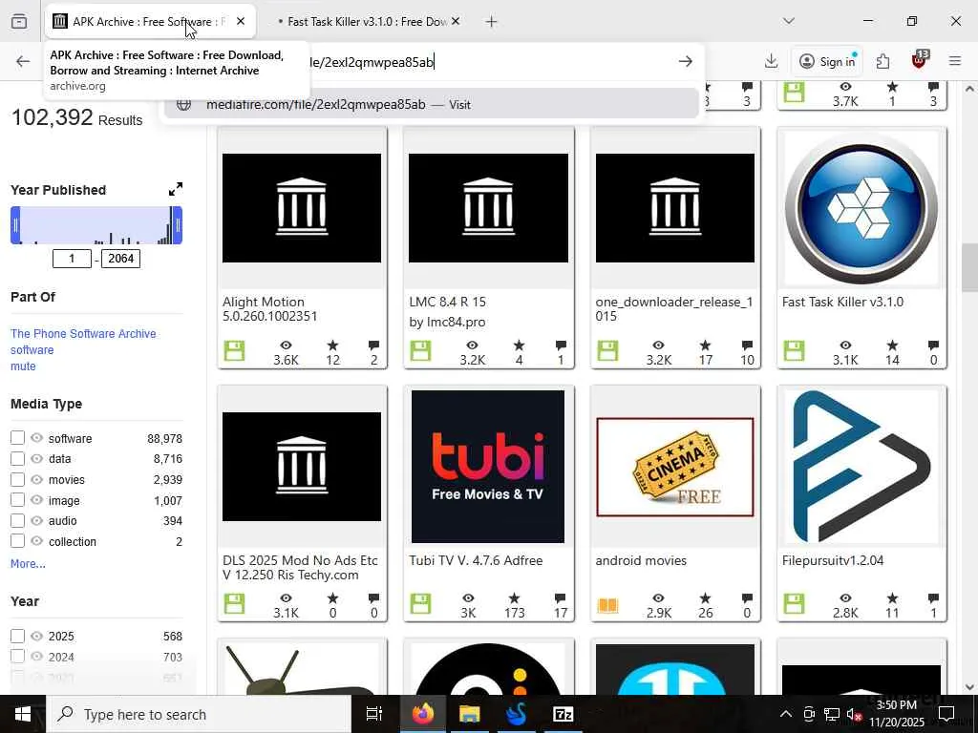Image resolution: width=978 pixels, height=733 pixels.
Task: Open the mute collection link
Action: pos(23,366)
